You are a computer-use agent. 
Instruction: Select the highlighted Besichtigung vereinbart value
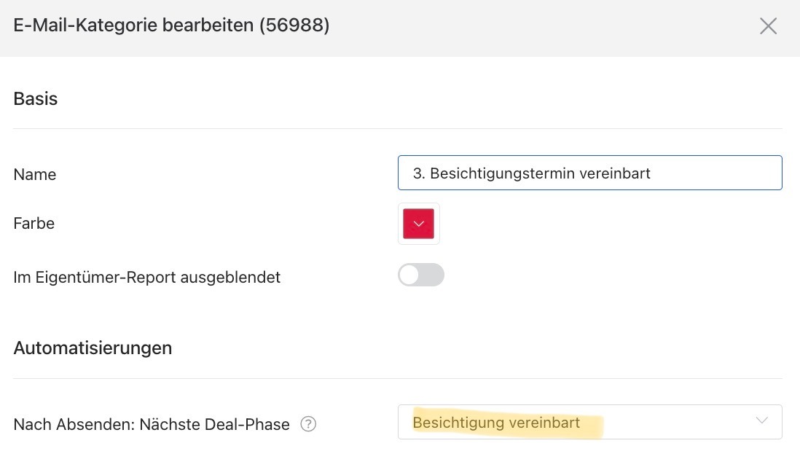point(496,423)
